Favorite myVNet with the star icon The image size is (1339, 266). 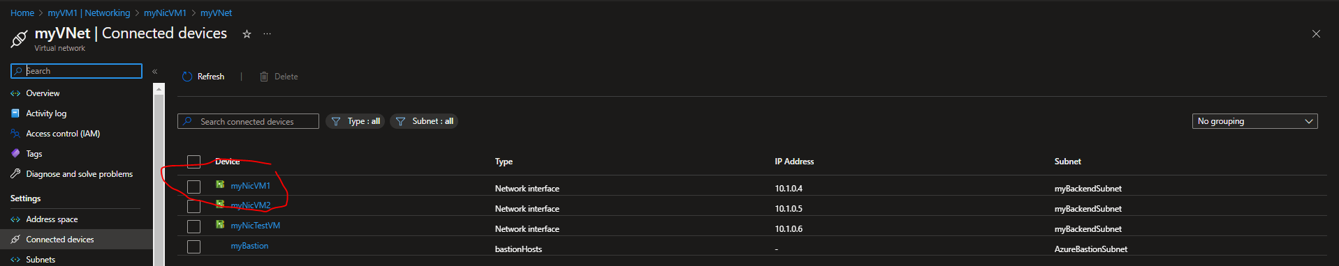[x=247, y=34]
